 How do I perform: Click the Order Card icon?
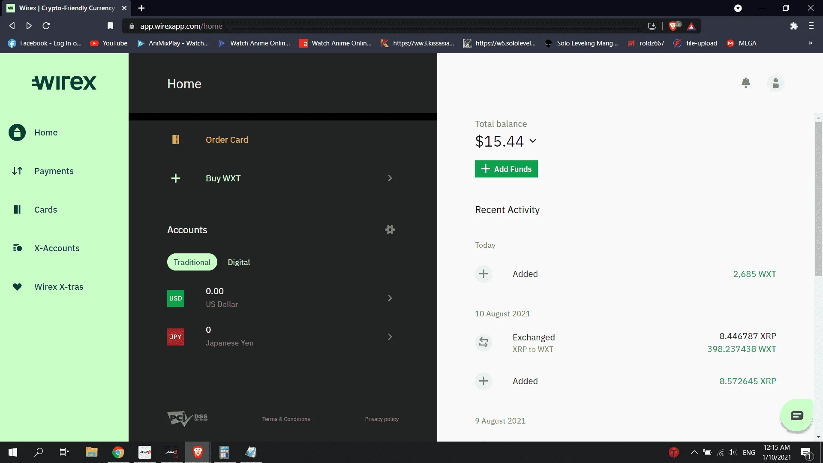pyautogui.click(x=176, y=140)
